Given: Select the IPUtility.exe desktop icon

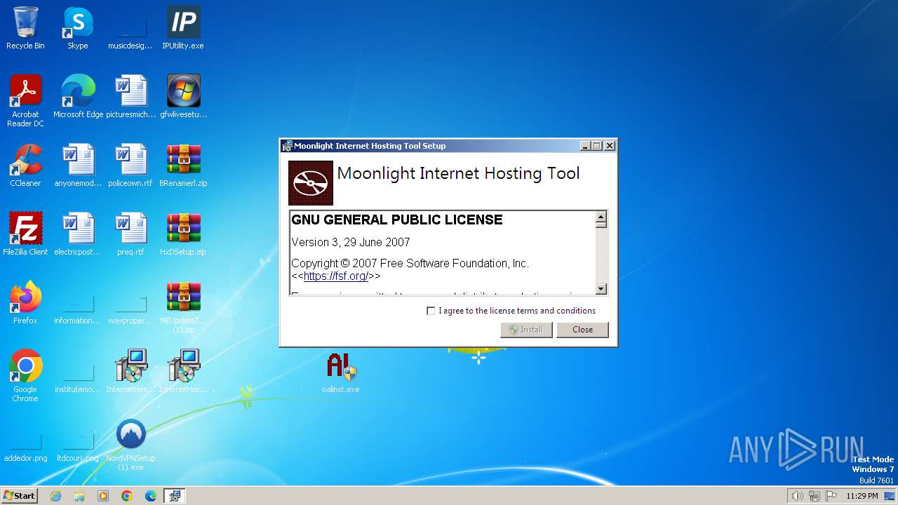Looking at the screenshot, I should 183,28.
